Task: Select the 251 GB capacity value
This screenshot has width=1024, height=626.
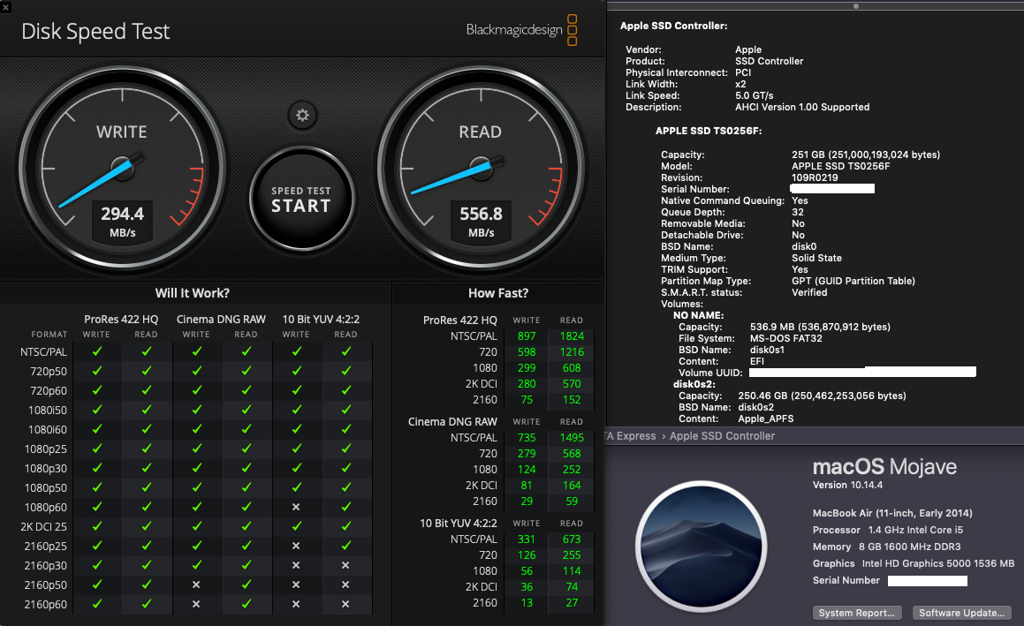Action: tap(866, 155)
